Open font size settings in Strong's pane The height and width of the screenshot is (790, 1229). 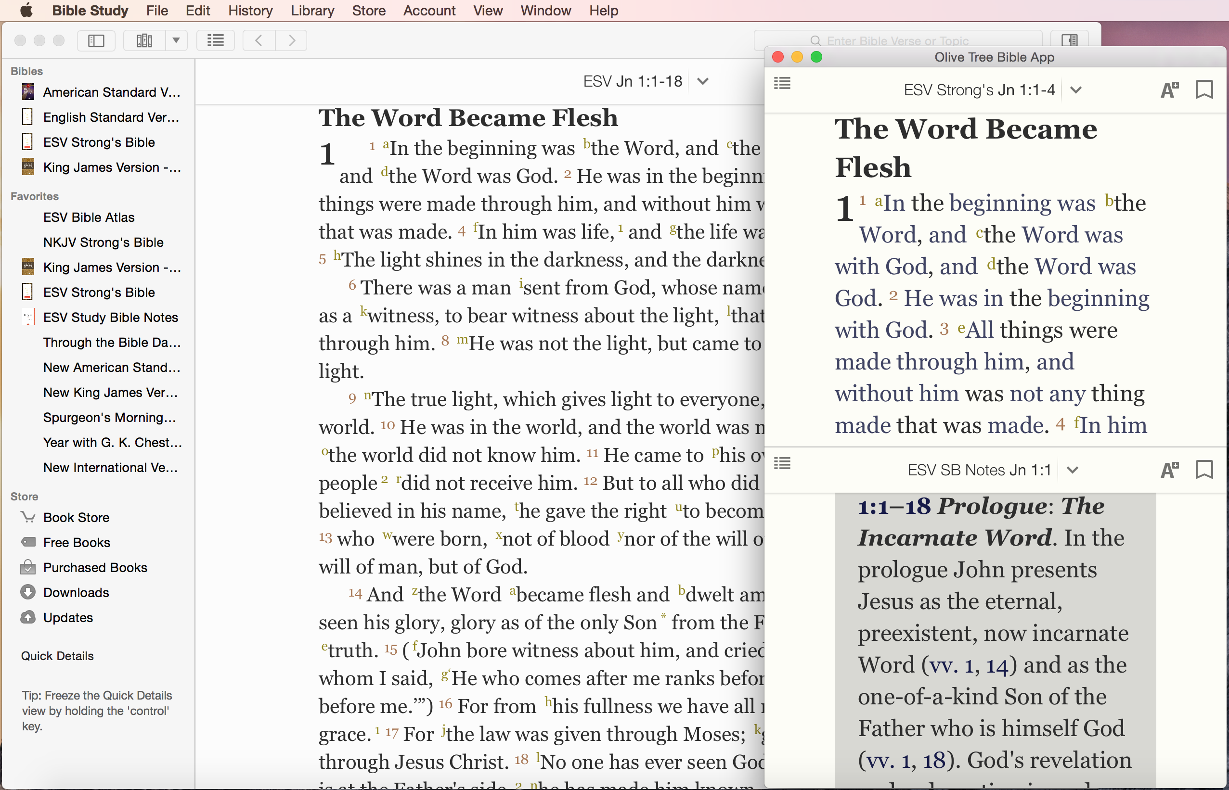pos(1169,90)
